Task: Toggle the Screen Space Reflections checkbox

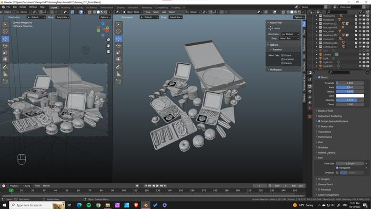Action: (x=319, y=121)
